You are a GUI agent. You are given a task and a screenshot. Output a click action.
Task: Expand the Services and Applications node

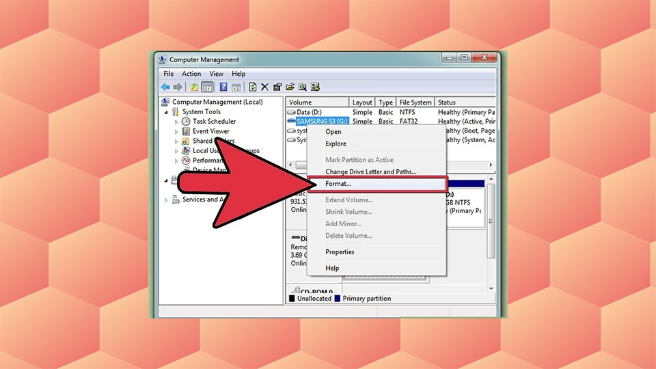tap(166, 200)
